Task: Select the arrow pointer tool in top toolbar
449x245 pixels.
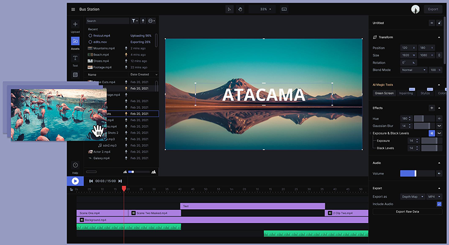Action: coord(229,9)
